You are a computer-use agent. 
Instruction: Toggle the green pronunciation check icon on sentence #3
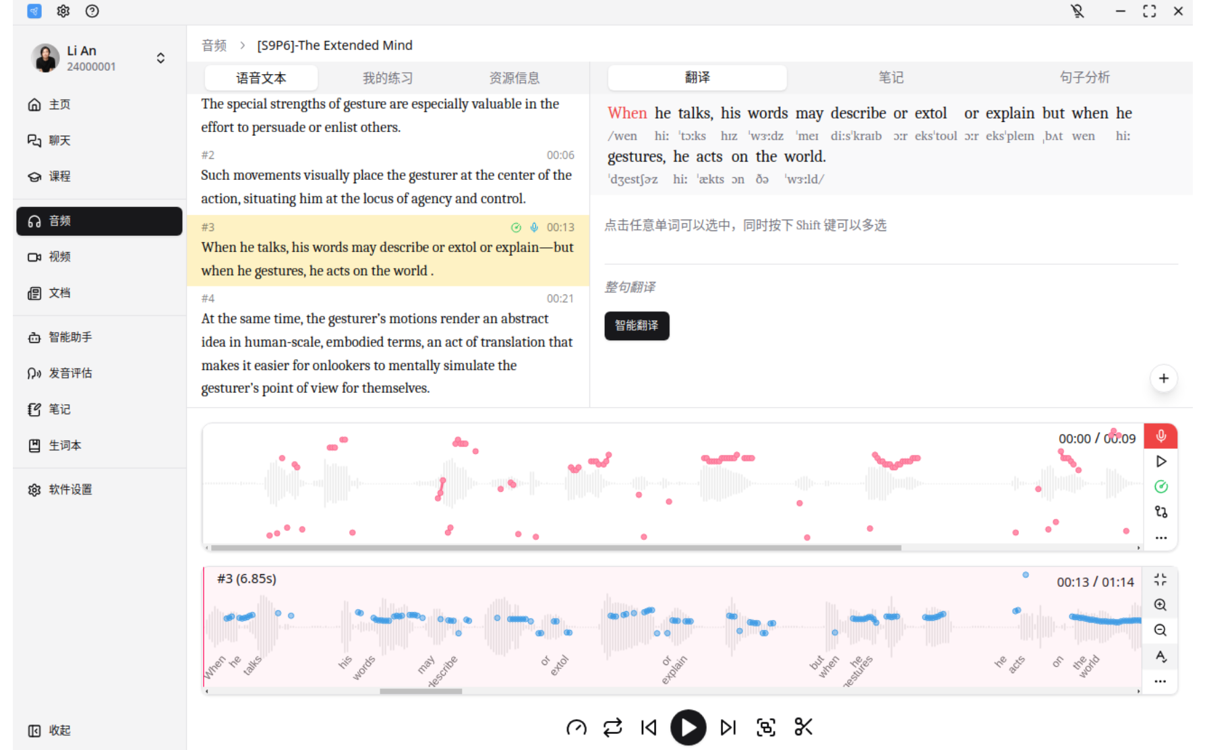tap(516, 227)
